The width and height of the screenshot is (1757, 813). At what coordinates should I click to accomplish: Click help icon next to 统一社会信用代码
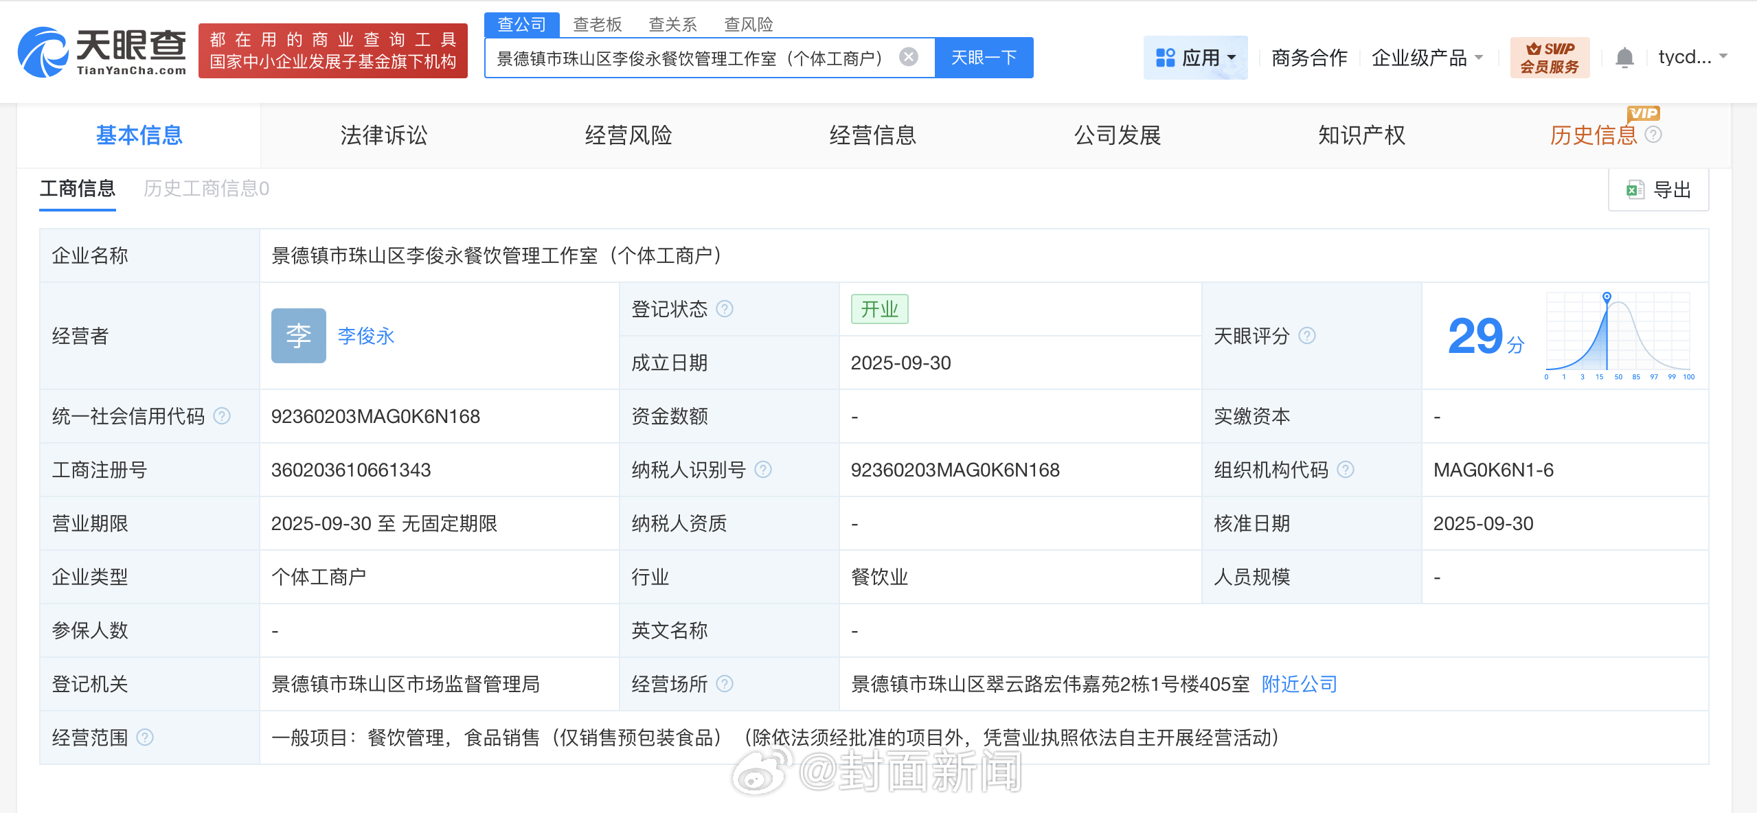coord(222,416)
